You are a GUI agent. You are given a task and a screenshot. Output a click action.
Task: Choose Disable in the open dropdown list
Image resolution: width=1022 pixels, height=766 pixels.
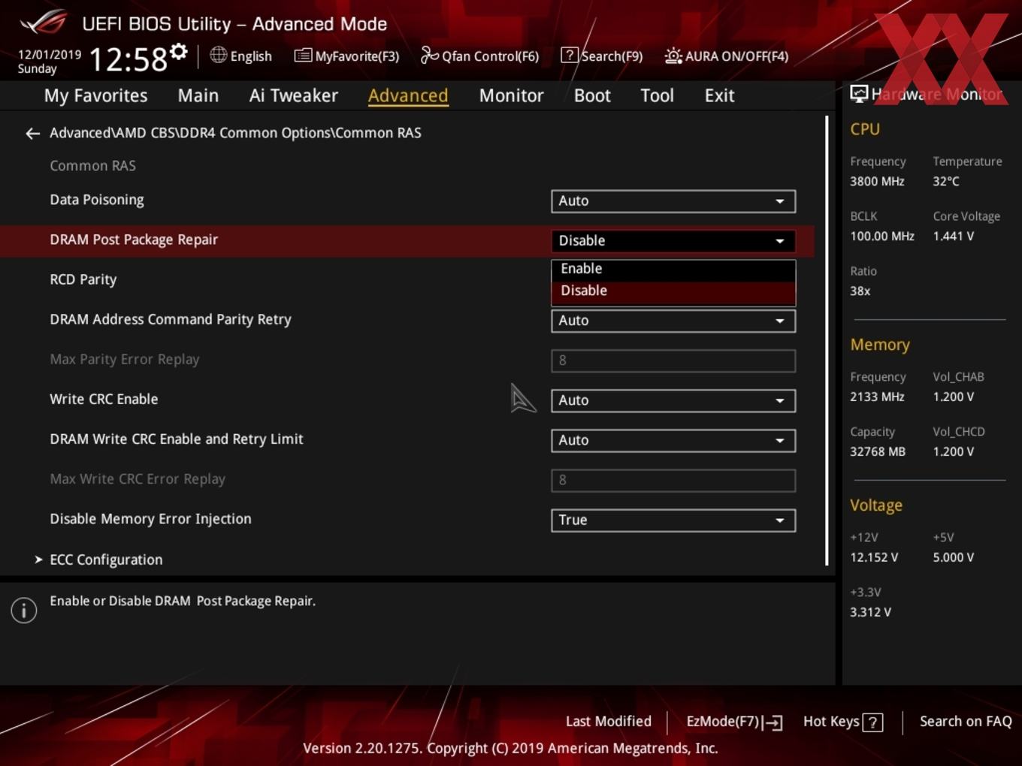(673, 291)
